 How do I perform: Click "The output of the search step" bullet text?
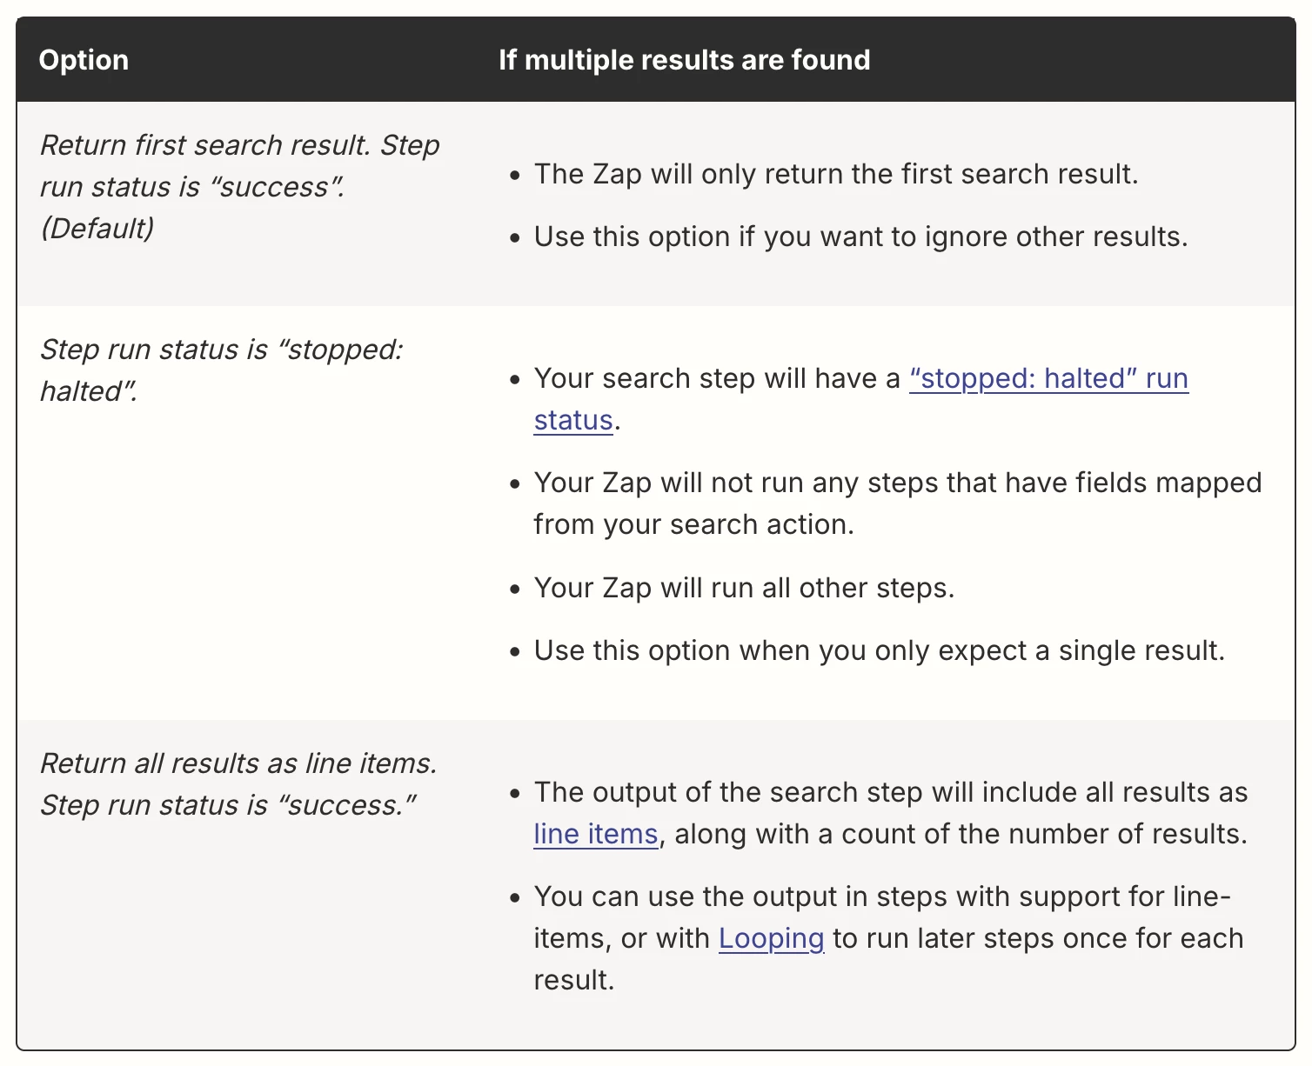[x=891, y=813]
